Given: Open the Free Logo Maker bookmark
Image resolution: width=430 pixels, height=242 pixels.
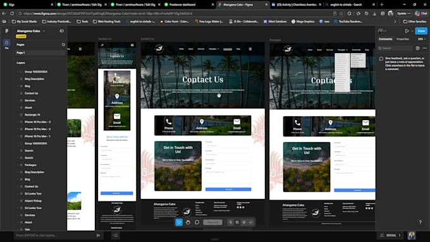Looking at the screenshot, I should click(x=209, y=21).
